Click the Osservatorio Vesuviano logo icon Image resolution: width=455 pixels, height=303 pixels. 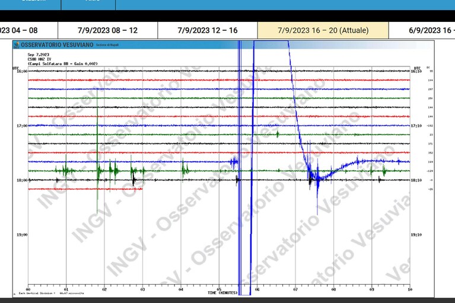click(x=17, y=44)
